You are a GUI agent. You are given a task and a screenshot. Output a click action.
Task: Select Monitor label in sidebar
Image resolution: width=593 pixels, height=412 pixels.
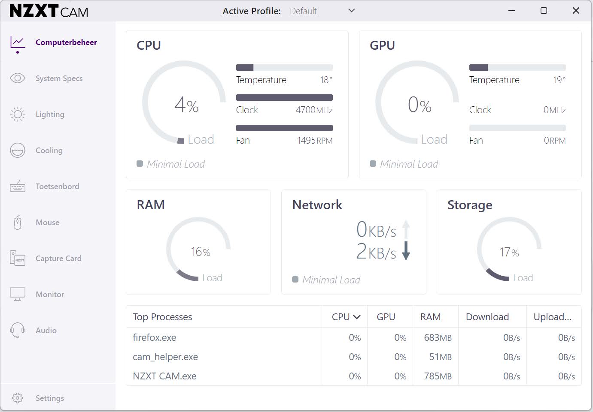point(50,295)
